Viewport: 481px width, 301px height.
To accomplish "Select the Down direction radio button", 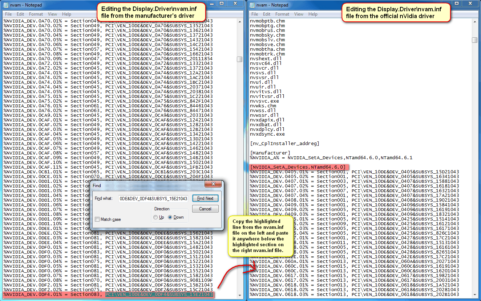I will tap(170, 217).
